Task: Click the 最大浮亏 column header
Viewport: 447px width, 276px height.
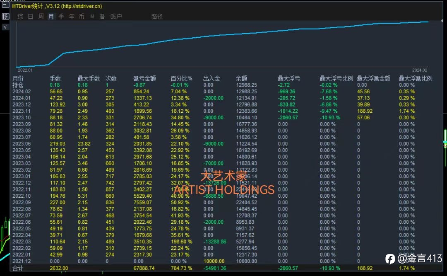Action: tap(289, 78)
